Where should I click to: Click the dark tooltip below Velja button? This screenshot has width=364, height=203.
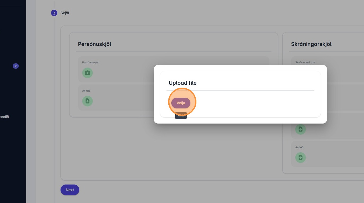click(181, 116)
